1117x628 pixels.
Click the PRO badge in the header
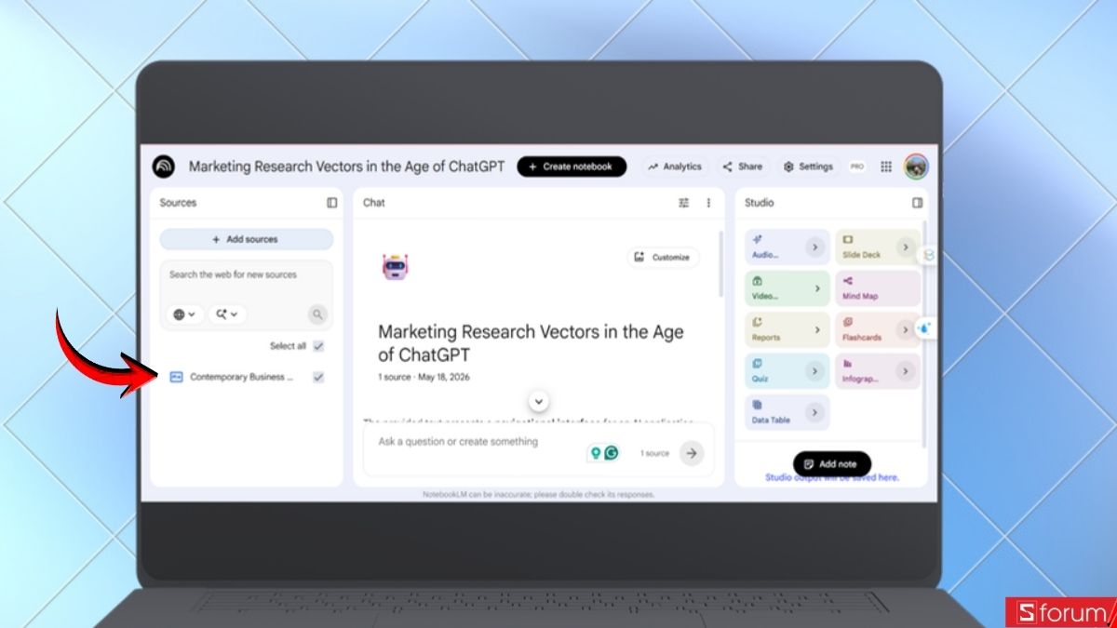(x=856, y=167)
